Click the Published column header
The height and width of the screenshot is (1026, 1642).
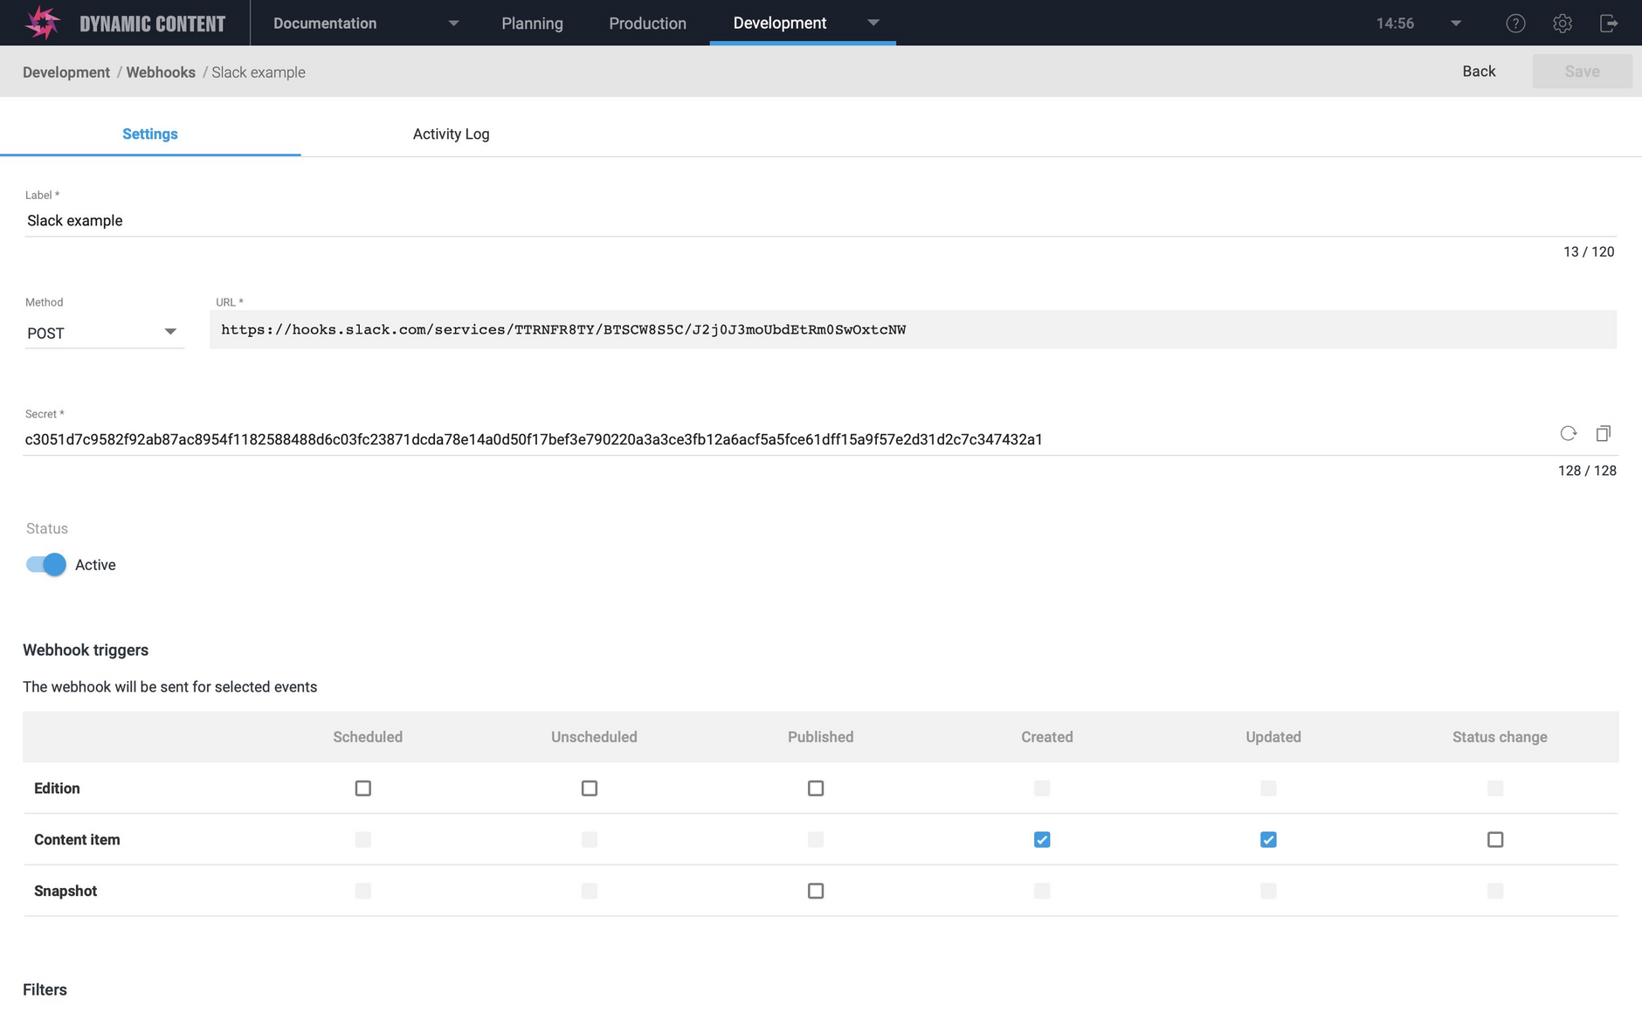point(820,737)
